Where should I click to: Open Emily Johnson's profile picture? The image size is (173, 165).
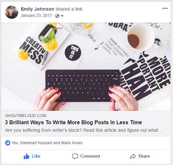click(11, 12)
